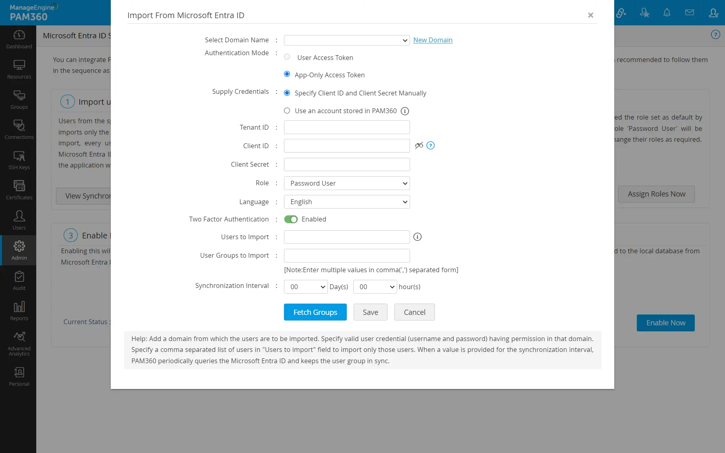This screenshot has width=725, height=453.
Task: Click the New Domain link
Action: pos(433,40)
